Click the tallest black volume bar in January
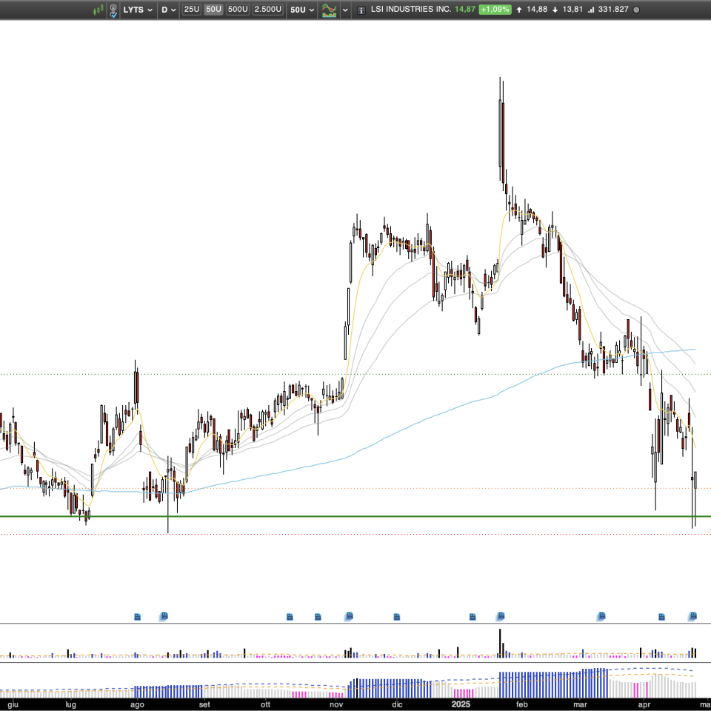711x711 pixels. click(x=500, y=643)
